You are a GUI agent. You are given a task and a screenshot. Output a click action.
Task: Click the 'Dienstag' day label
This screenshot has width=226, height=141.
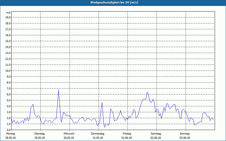[x=40, y=134]
